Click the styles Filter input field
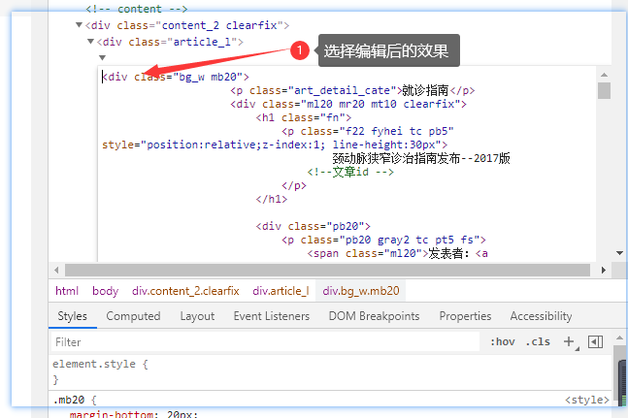 point(262,342)
